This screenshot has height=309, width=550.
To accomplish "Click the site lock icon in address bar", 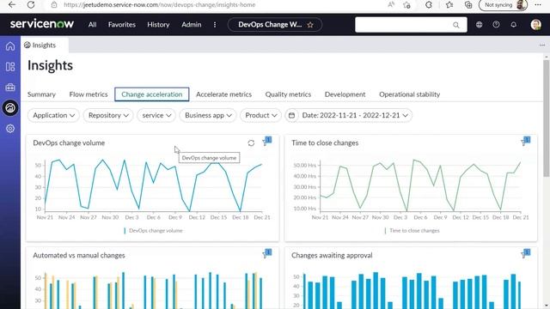I will click(53, 5).
